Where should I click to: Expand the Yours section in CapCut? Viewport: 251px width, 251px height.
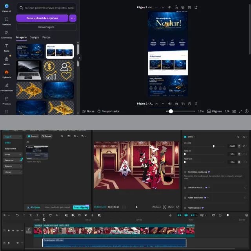click(20, 155)
